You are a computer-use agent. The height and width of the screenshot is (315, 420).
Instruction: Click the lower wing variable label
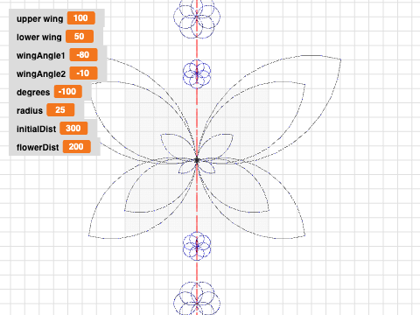[x=39, y=38]
